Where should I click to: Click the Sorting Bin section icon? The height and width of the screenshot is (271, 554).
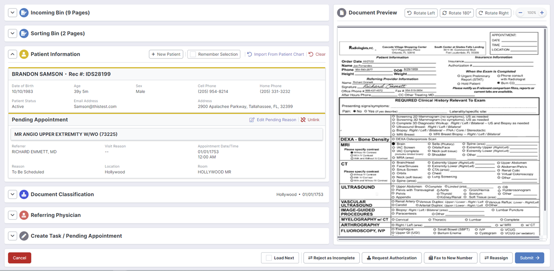coord(24,34)
